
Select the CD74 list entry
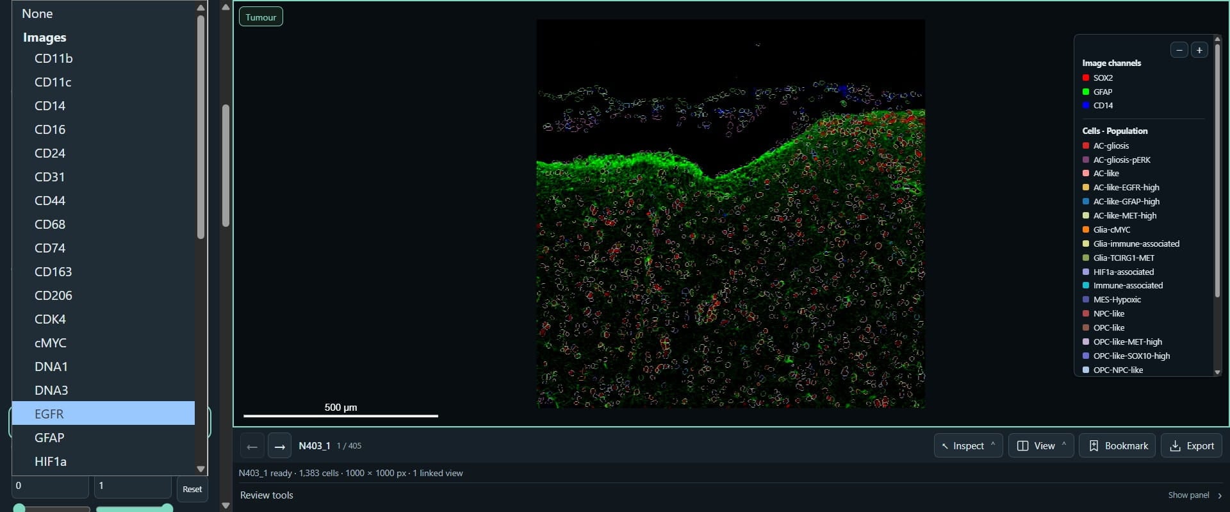[x=103, y=248]
